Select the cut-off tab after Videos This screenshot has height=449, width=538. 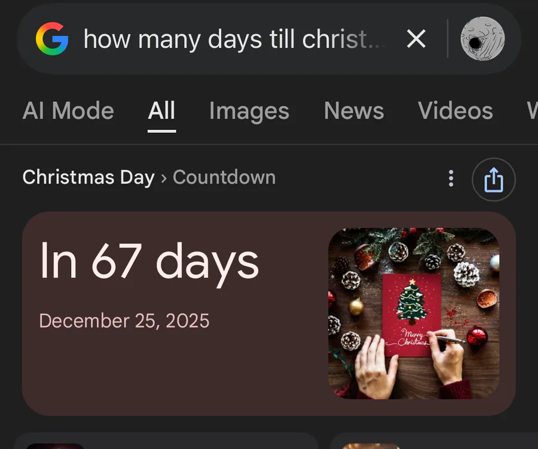(x=531, y=111)
